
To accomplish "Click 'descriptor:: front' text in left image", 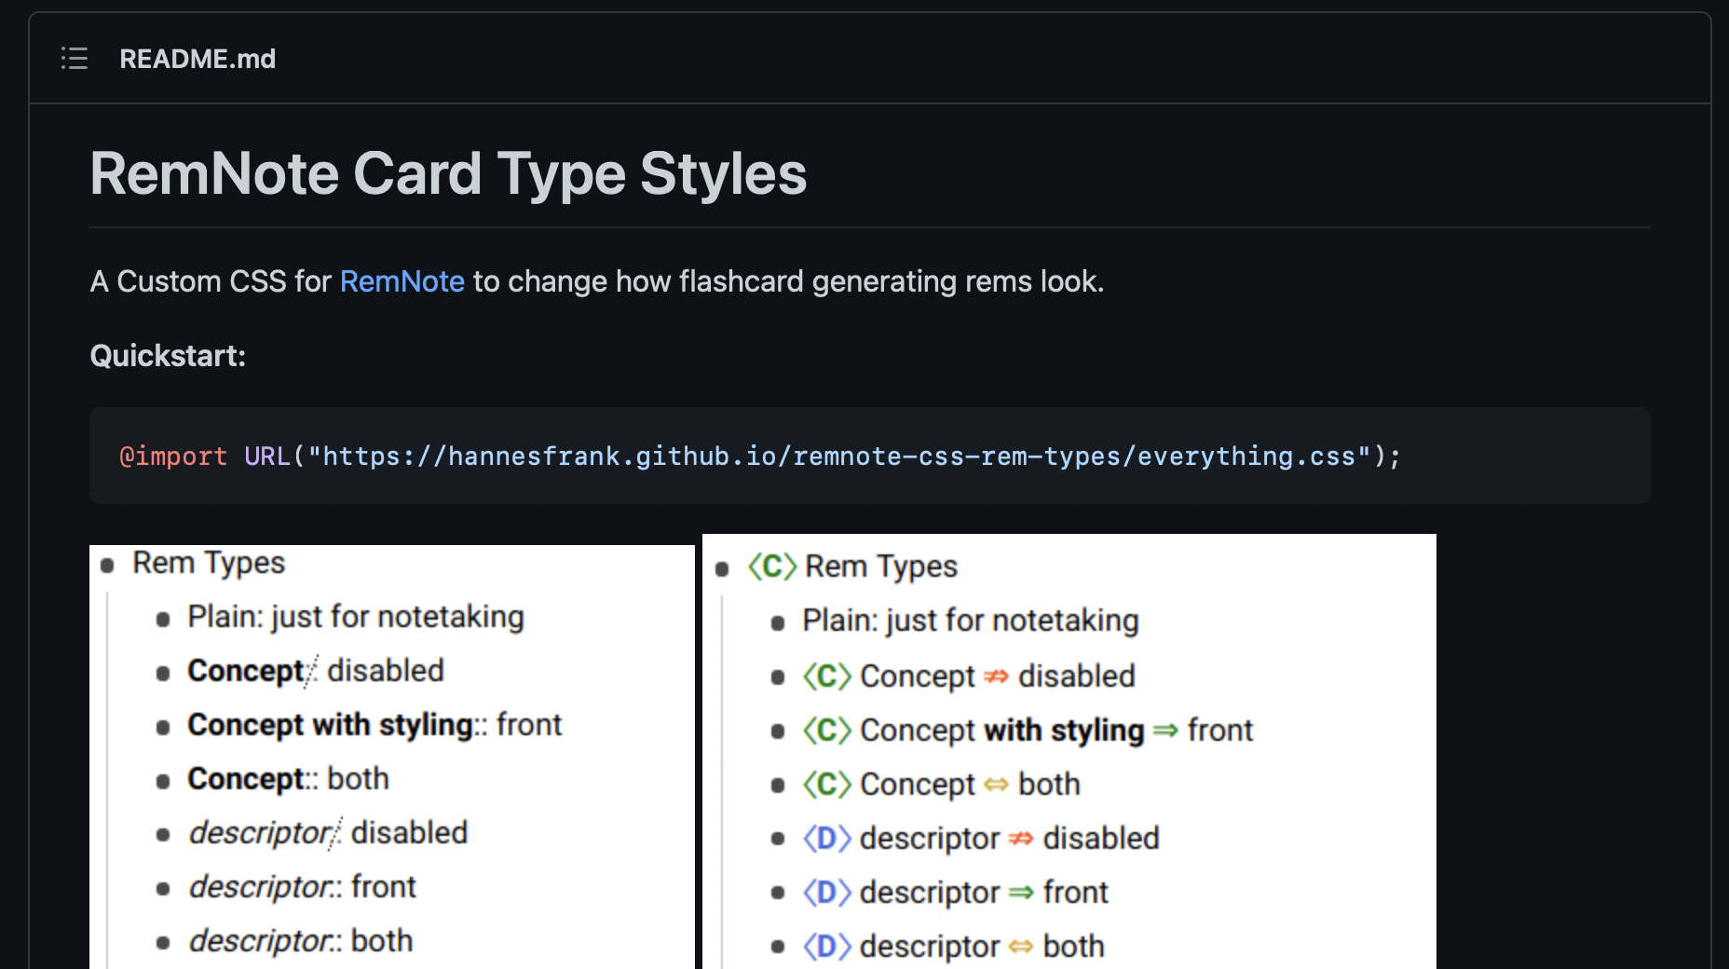I will click(x=303, y=887).
